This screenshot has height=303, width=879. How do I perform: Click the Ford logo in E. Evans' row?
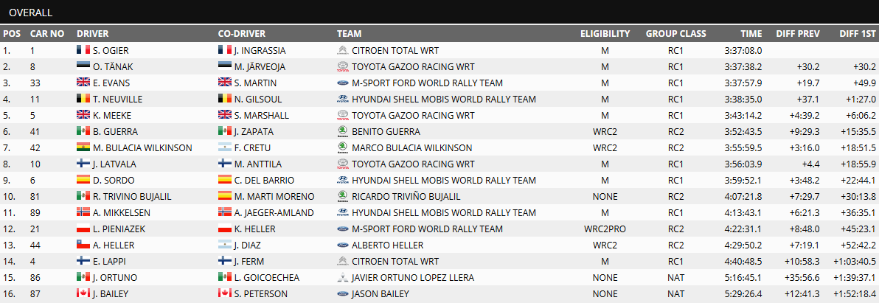click(342, 83)
